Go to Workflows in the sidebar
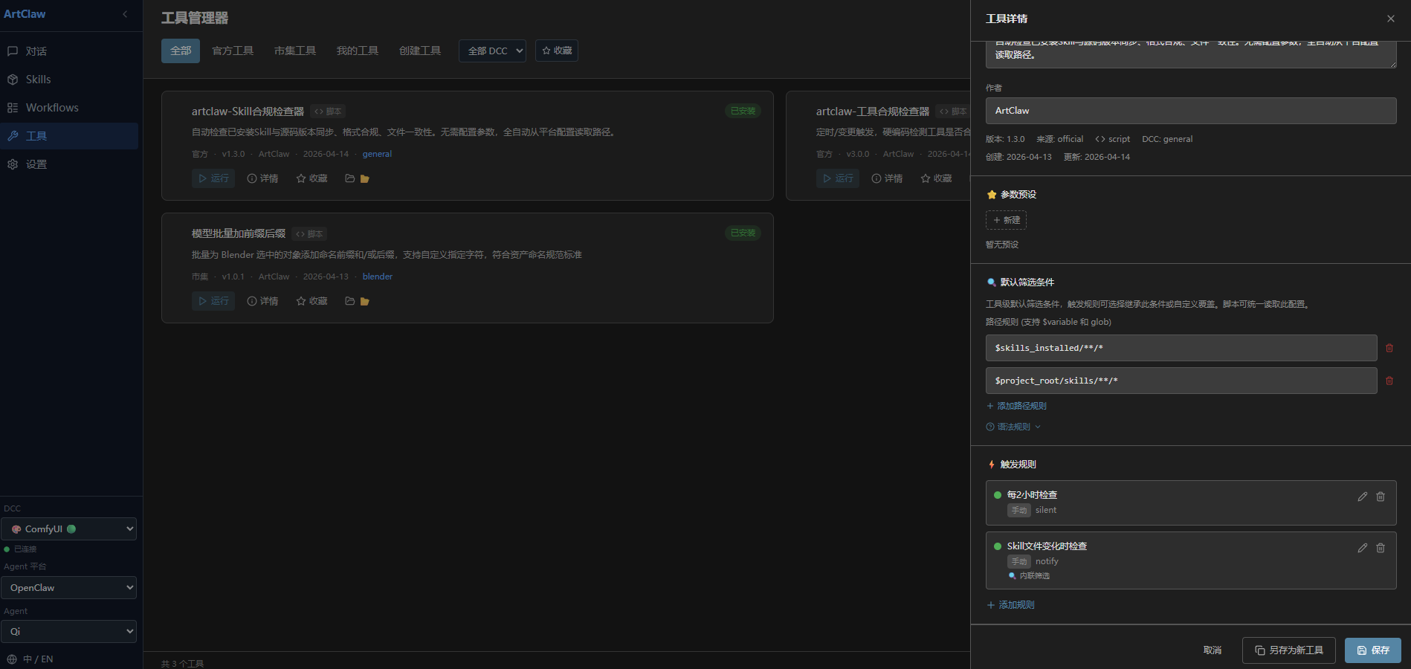The height and width of the screenshot is (669, 1411). point(69,108)
